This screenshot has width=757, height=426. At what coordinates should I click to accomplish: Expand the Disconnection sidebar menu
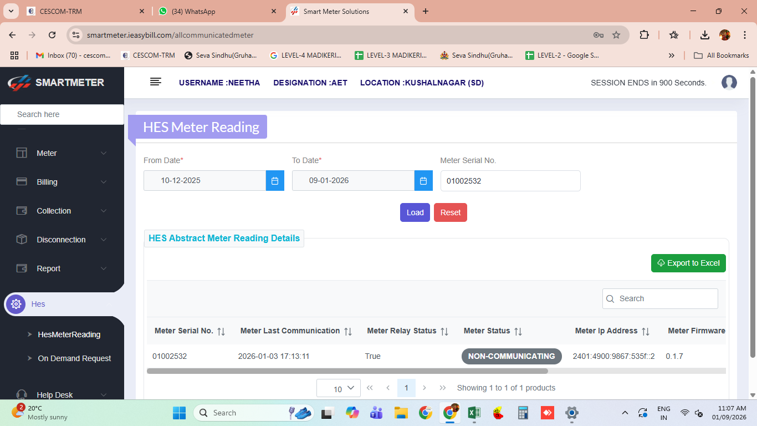[x=62, y=240]
